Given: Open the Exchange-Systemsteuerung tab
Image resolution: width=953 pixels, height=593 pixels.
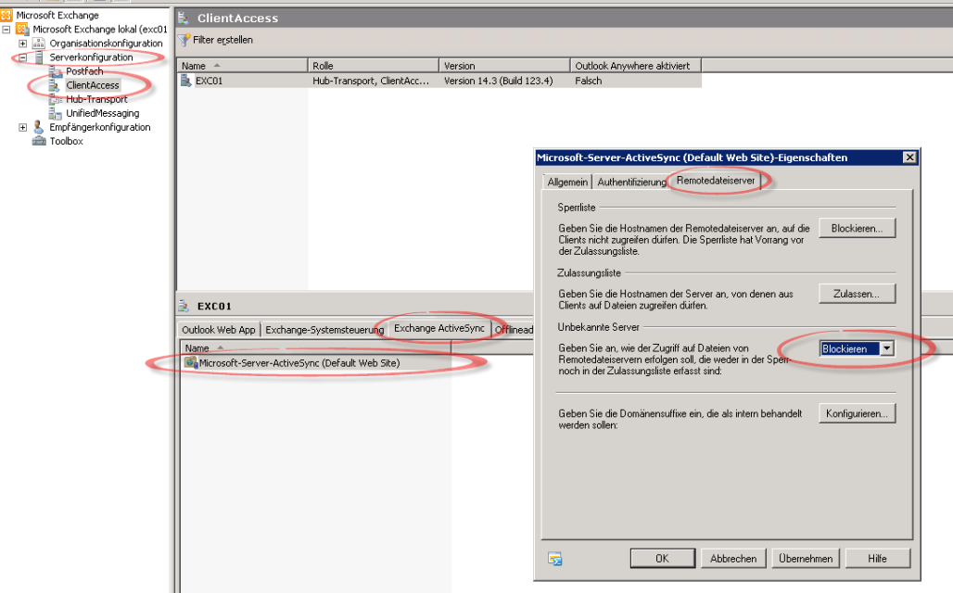Looking at the screenshot, I should (324, 329).
